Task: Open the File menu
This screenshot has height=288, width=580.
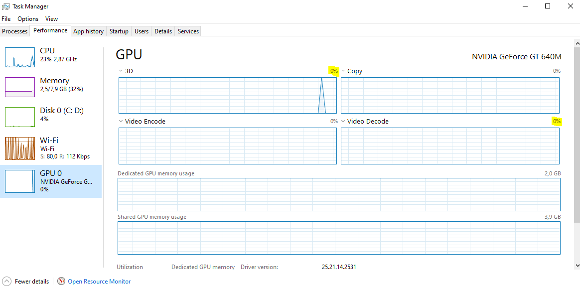Action: point(6,19)
